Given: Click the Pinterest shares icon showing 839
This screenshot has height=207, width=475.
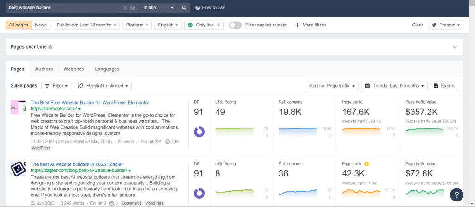Looking at the screenshot, I should (167, 142).
